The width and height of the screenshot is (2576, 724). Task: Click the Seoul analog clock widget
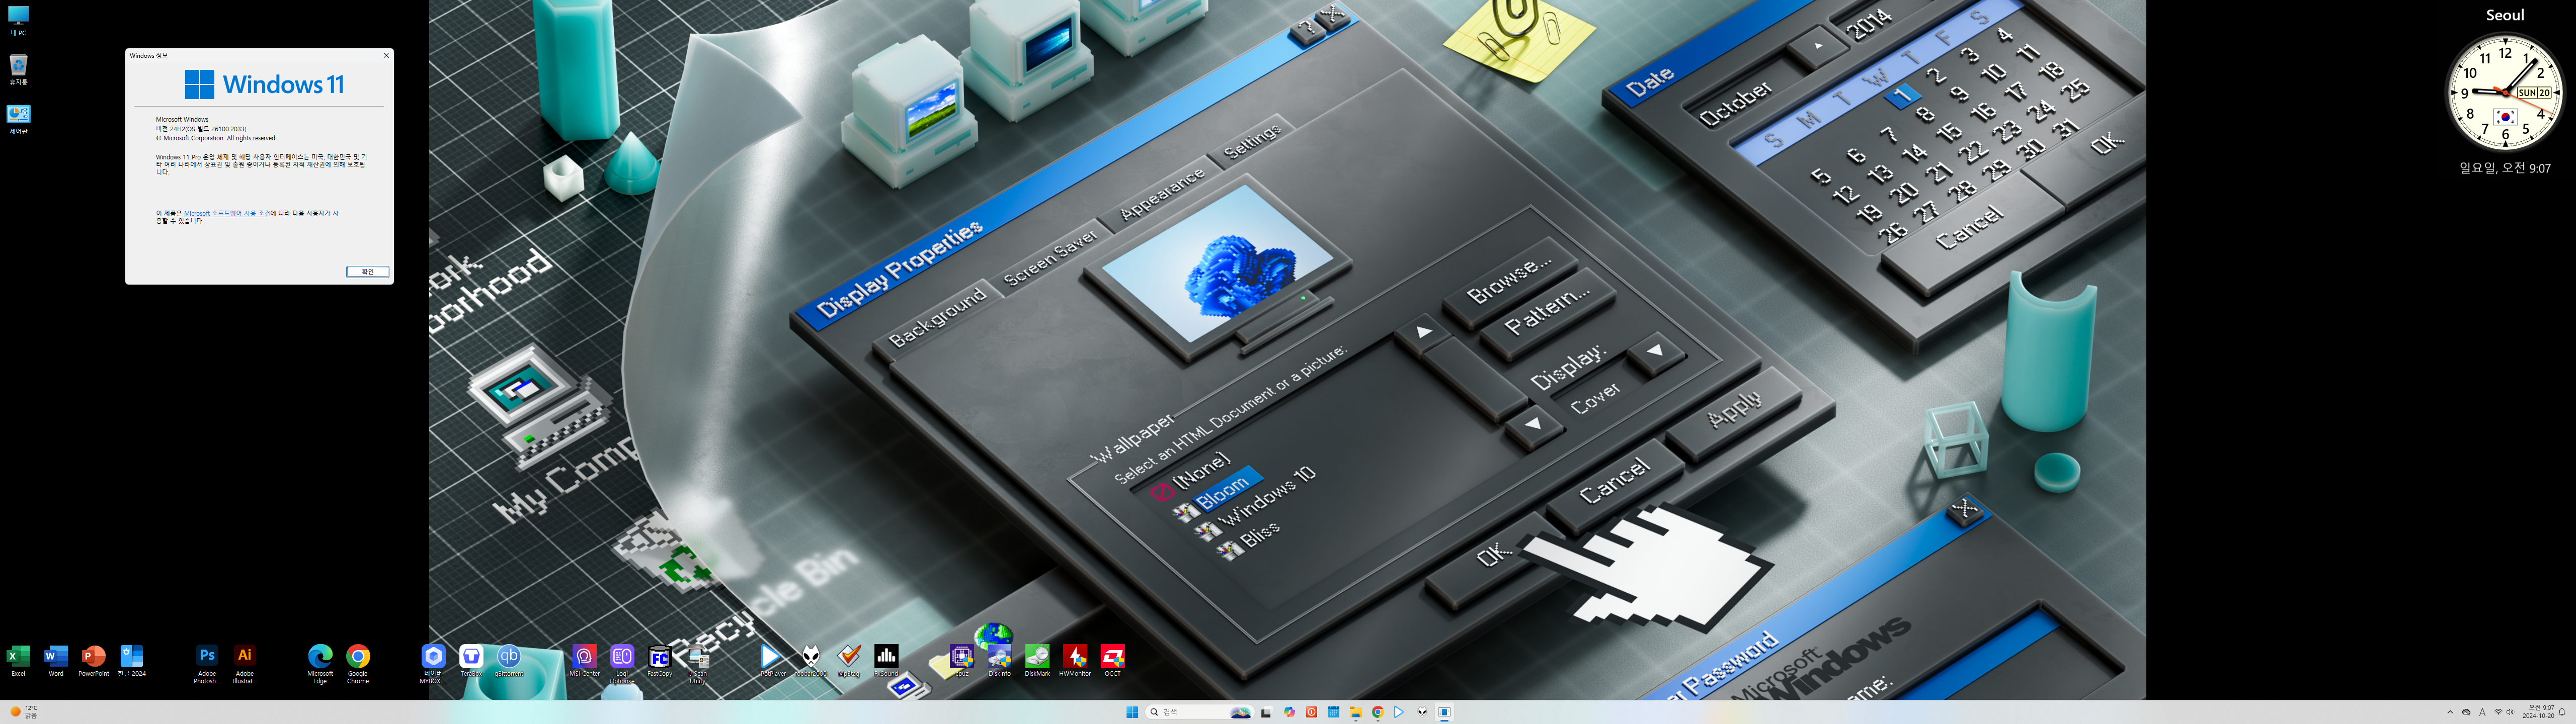point(2504,92)
